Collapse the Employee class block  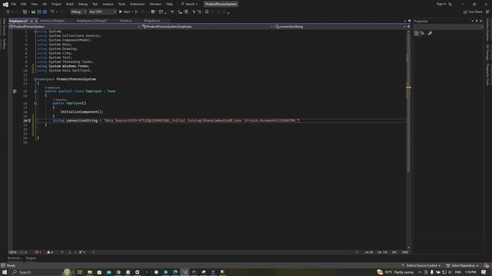(x=35, y=91)
